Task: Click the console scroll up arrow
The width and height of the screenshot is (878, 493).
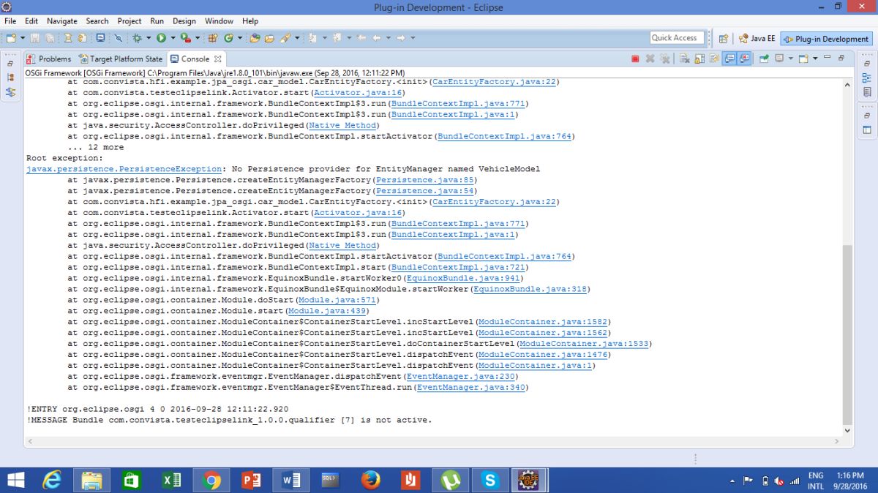Action: coord(847,85)
